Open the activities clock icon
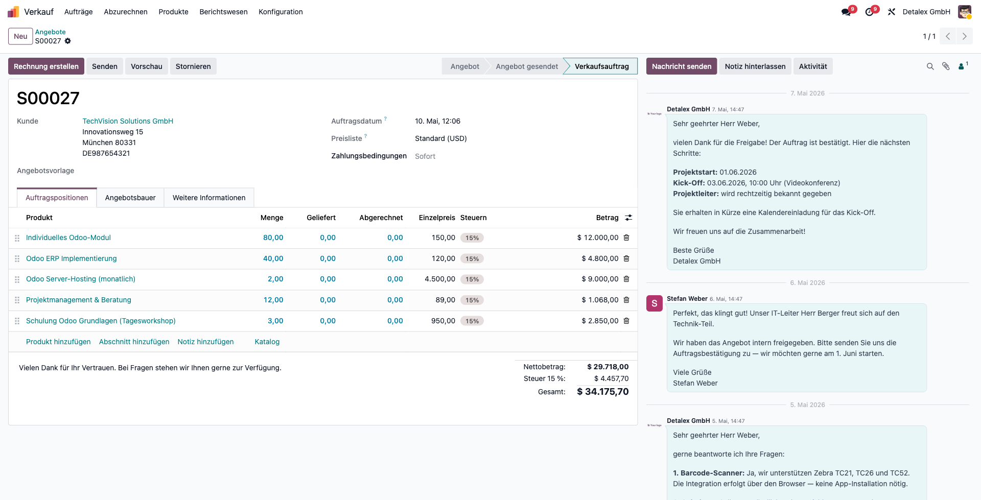 click(x=869, y=12)
